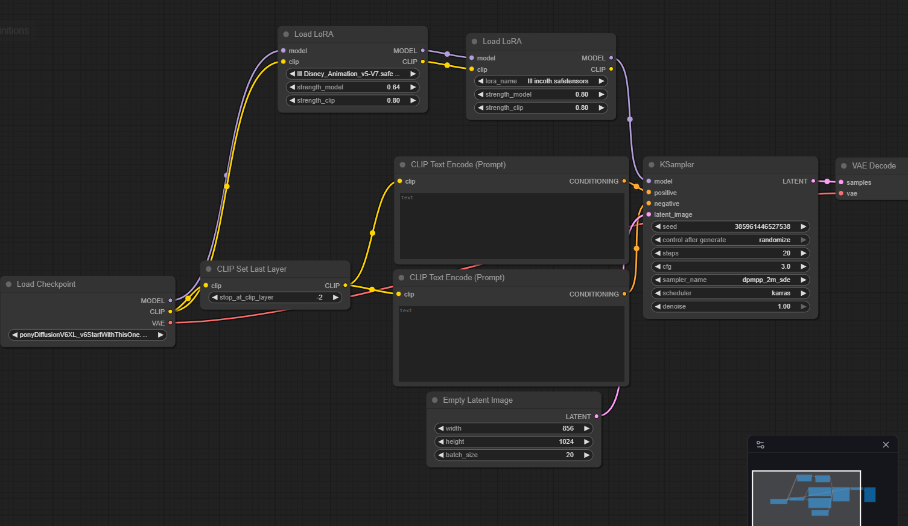Edit the seed value 385961446527538
908x526 pixels.
tap(762, 226)
